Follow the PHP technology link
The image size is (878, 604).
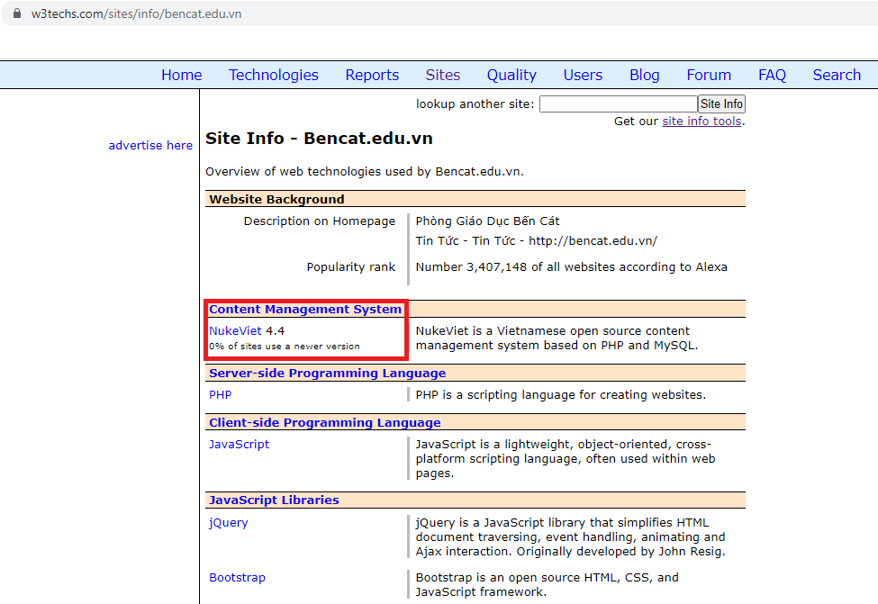(x=220, y=394)
